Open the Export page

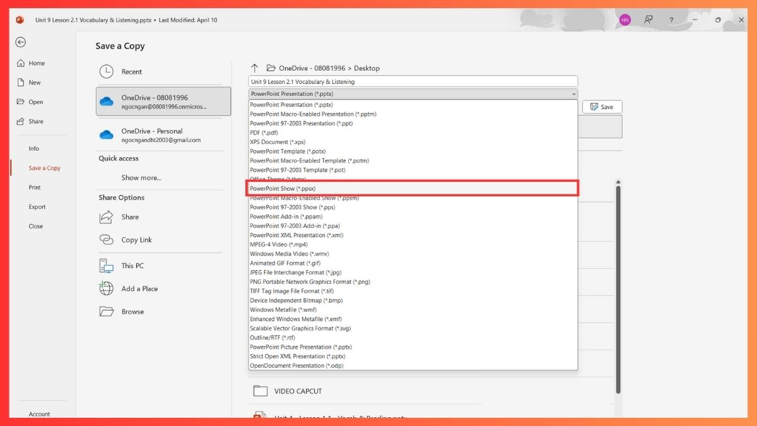click(x=37, y=207)
